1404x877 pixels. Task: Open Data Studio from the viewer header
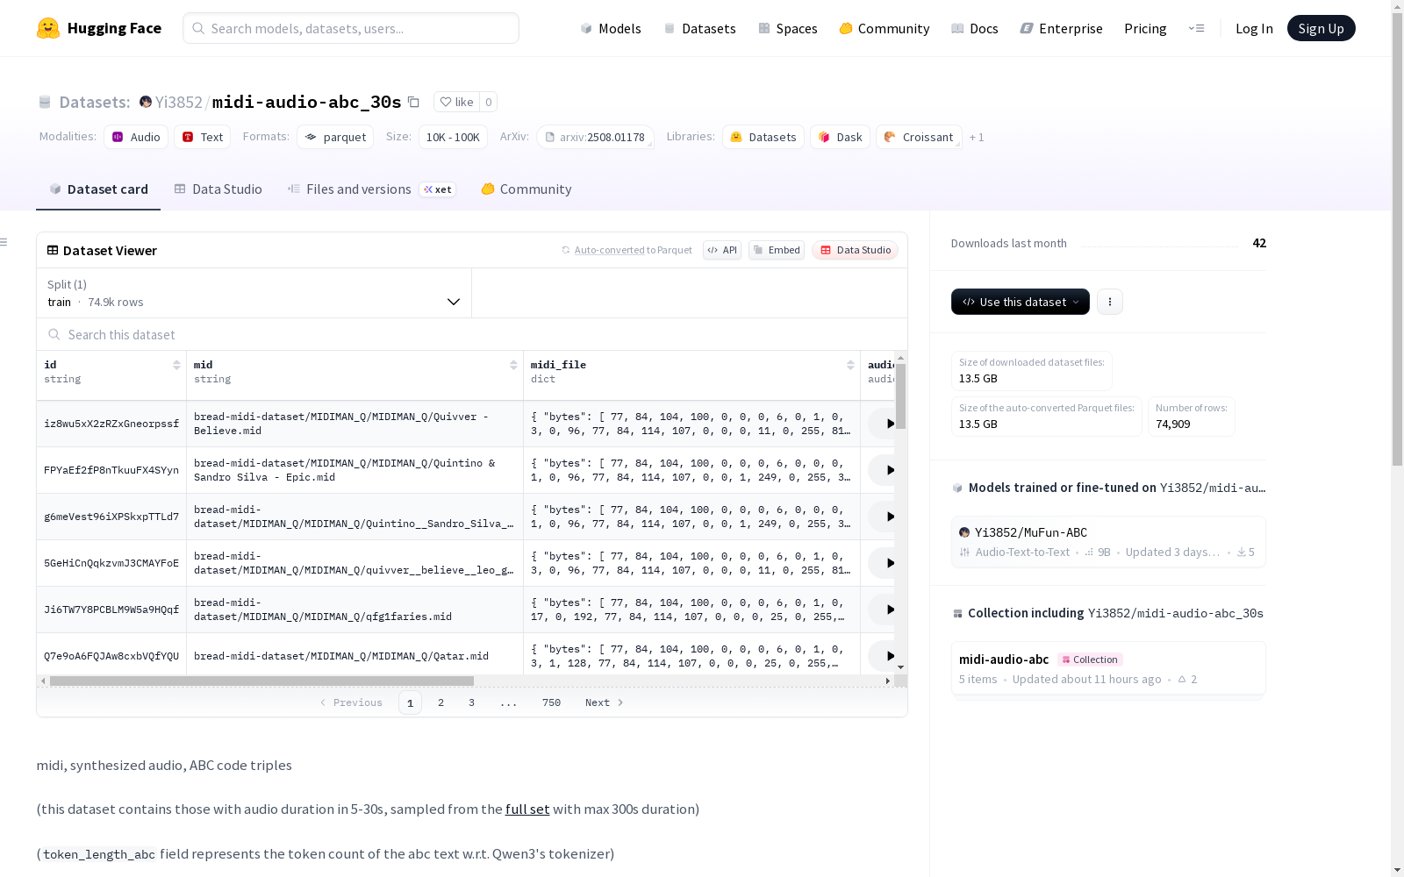pyautogui.click(x=855, y=250)
